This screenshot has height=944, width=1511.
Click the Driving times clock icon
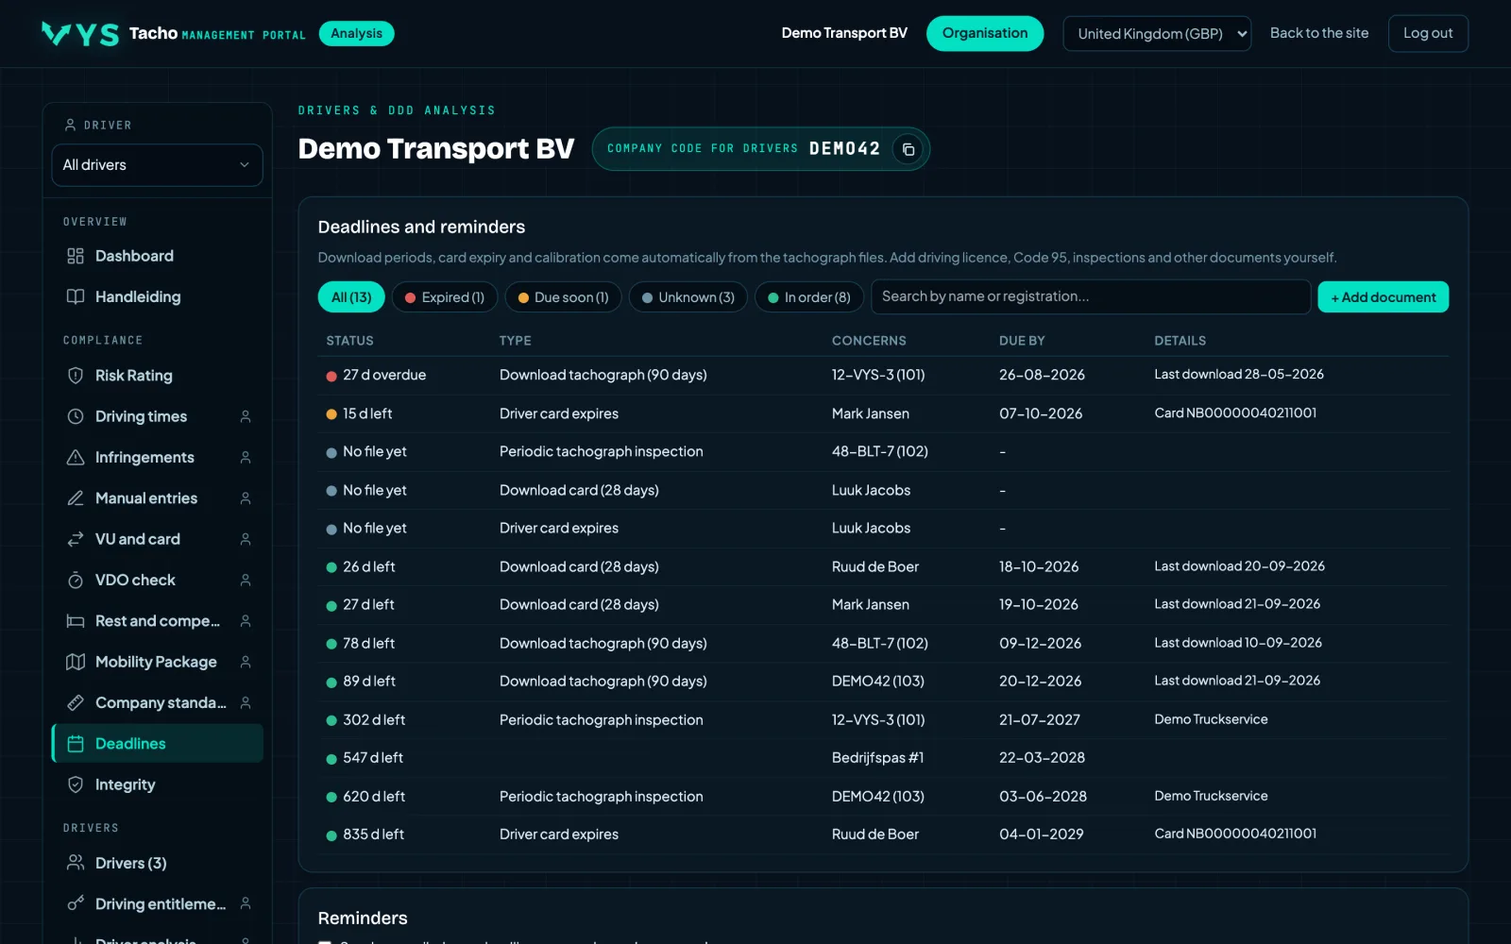[x=76, y=416]
